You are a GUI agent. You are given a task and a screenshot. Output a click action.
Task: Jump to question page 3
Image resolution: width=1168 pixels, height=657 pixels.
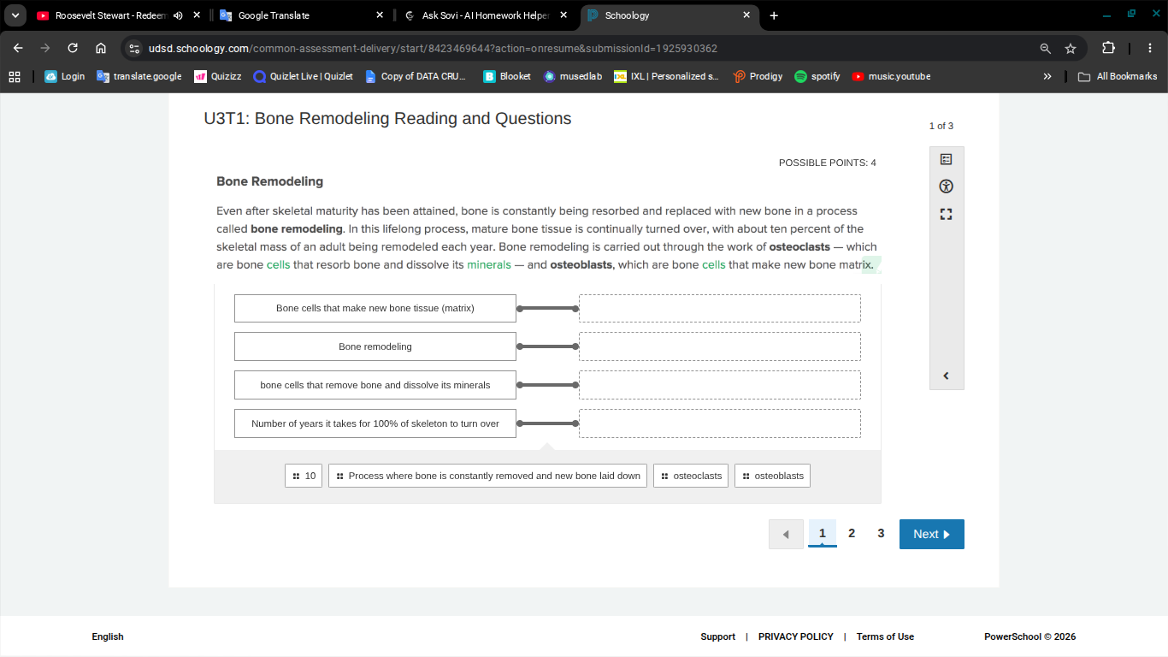pyautogui.click(x=881, y=533)
